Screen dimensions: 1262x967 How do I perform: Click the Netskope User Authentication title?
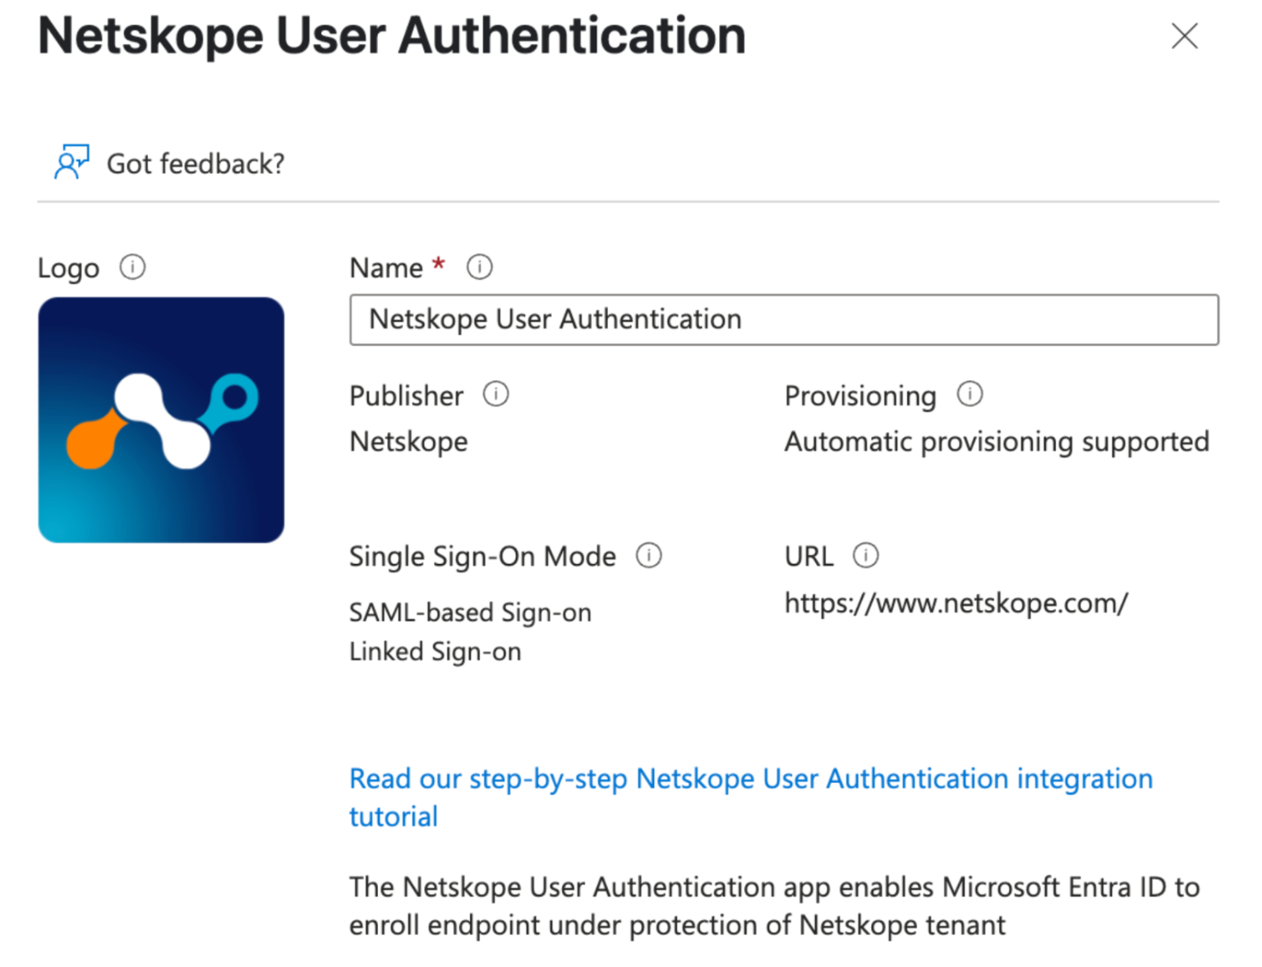pyautogui.click(x=392, y=35)
